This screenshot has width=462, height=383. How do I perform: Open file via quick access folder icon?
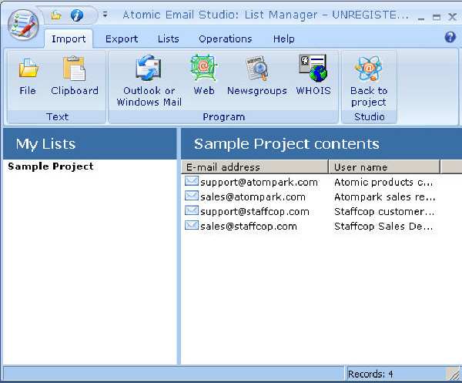pyautogui.click(x=56, y=15)
